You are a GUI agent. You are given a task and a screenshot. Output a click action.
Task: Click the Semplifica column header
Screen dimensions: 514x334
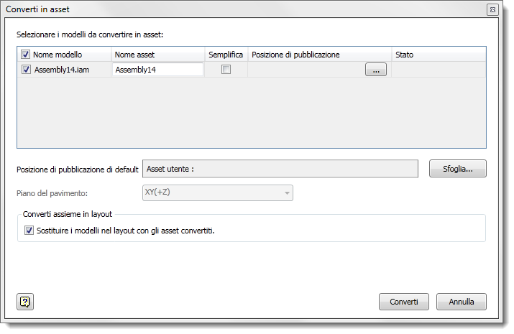point(226,55)
